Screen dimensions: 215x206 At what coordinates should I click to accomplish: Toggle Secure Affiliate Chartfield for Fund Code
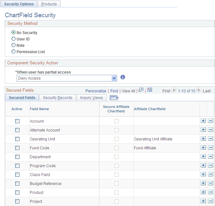pos(116,148)
